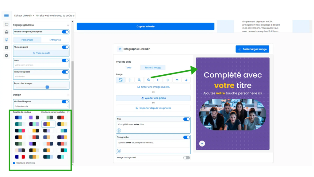This screenshot has width=314, height=177.
Task: Click the post title field in the breadcrumb
Action: (x=55, y=15)
